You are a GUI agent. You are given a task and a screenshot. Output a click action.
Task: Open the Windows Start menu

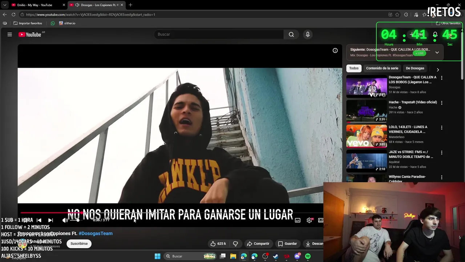pos(157,256)
